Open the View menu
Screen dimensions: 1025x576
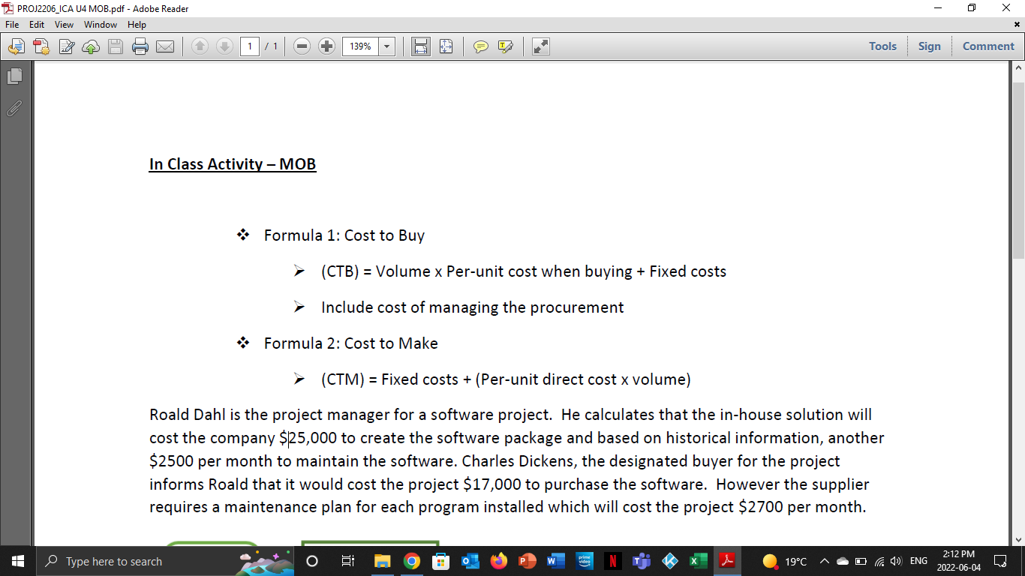point(64,24)
